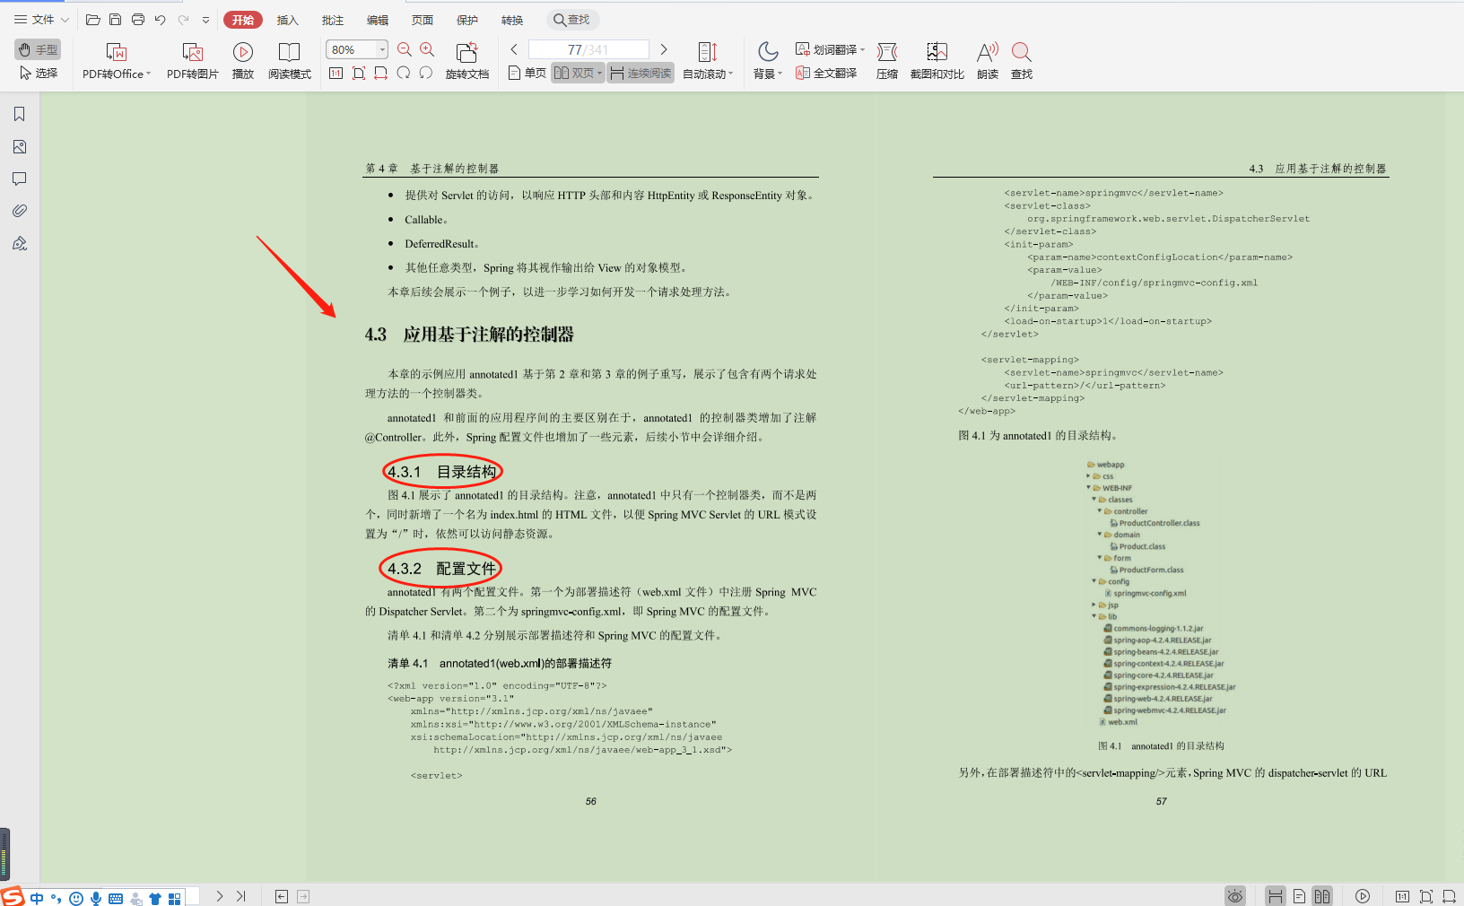Zoom out with the minus magnifier
This screenshot has width=1464, height=906.
click(x=405, y=49)
